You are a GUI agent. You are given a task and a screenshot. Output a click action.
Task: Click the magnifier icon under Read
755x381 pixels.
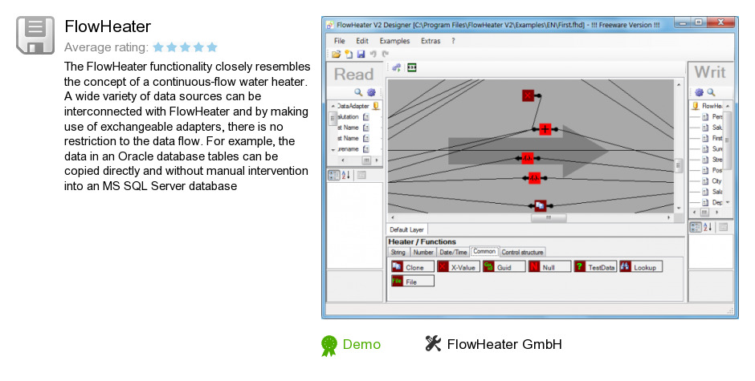(x=358, y=92)
